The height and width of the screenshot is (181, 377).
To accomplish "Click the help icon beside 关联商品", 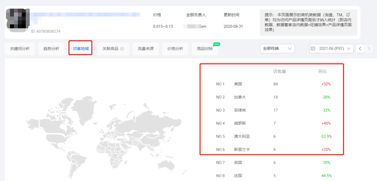I will click(122, 49).
